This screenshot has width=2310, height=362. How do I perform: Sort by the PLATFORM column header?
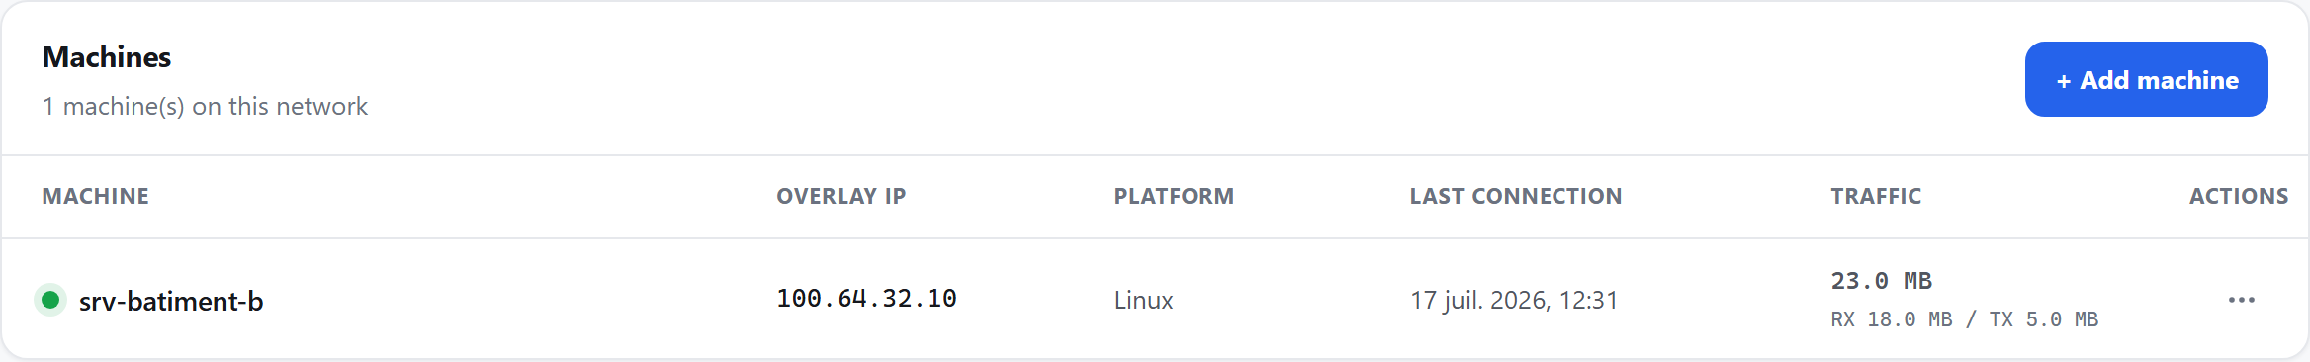pos(1174,196)
